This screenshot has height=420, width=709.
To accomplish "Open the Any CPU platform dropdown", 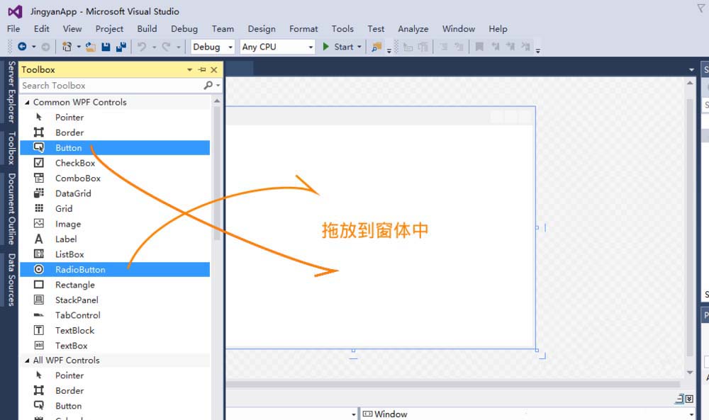I will 277,47.
